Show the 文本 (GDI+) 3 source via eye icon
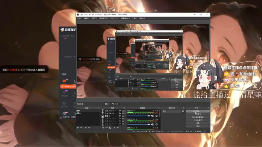The image size is (262, 147). [120, 119]
